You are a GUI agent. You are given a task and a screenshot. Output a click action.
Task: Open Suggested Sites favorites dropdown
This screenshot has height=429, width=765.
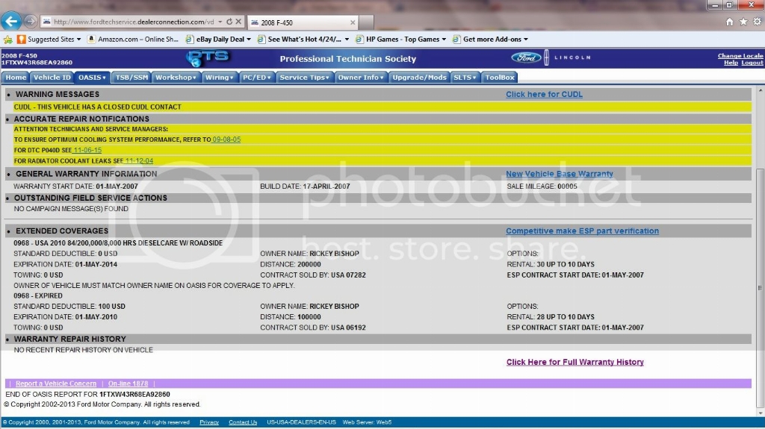pyautogui.click(x=49, y=40)
